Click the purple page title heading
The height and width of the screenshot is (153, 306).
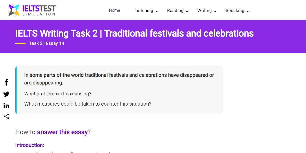coord(134,33)
